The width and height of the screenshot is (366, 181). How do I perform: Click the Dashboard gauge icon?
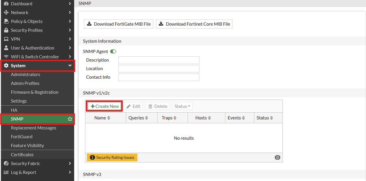[x=6, y=4]
